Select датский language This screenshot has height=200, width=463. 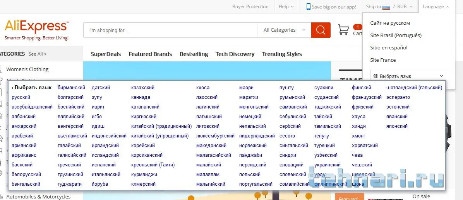point(101,88)
